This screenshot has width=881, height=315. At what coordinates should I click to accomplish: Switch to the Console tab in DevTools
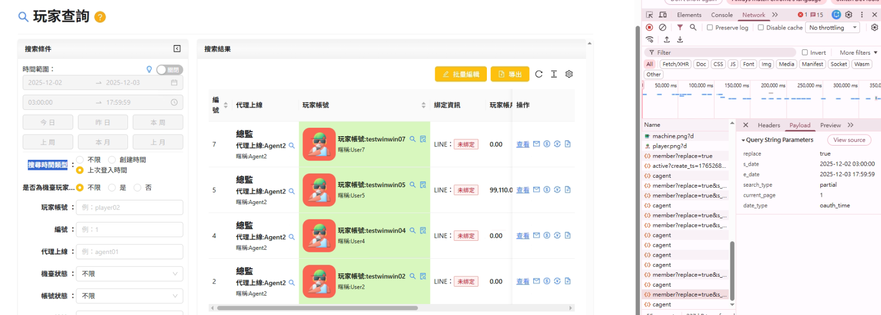pyautogui.click(x=721, y=15)
